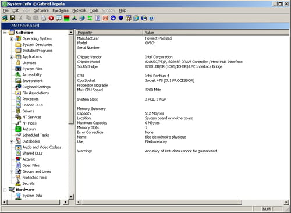Open Regional Settings entry
The image size is (291, 213).
click(x=36, y=87)
